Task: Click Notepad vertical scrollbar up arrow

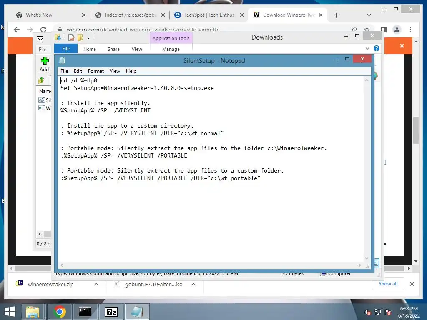Action: coord(367,80)
